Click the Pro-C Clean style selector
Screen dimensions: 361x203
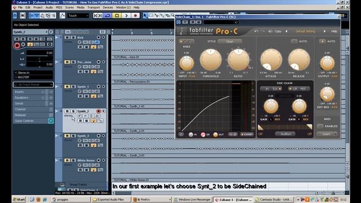(230, 41)
